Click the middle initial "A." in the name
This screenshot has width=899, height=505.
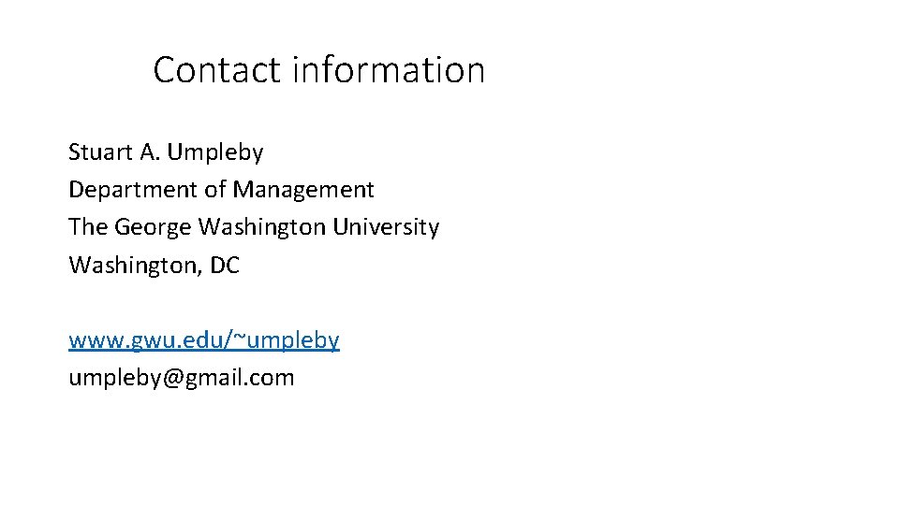(150, 152)
